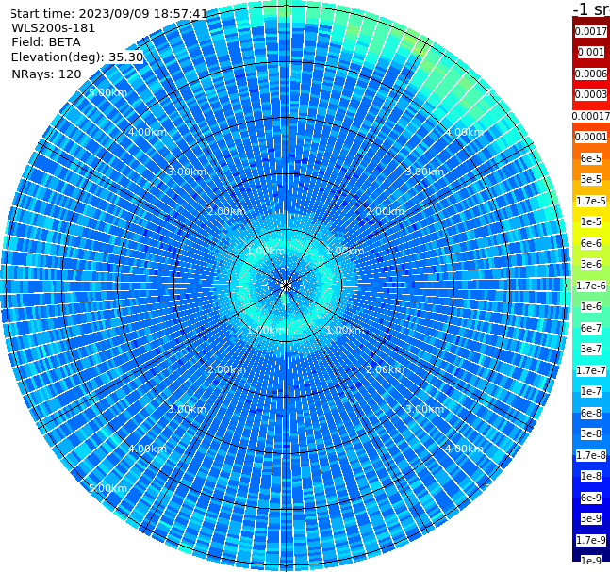The width and height of the screenshot is (610, 572).
Task: Select the 'Elevation(deg): 35.30' text
Action: [77, 57]
